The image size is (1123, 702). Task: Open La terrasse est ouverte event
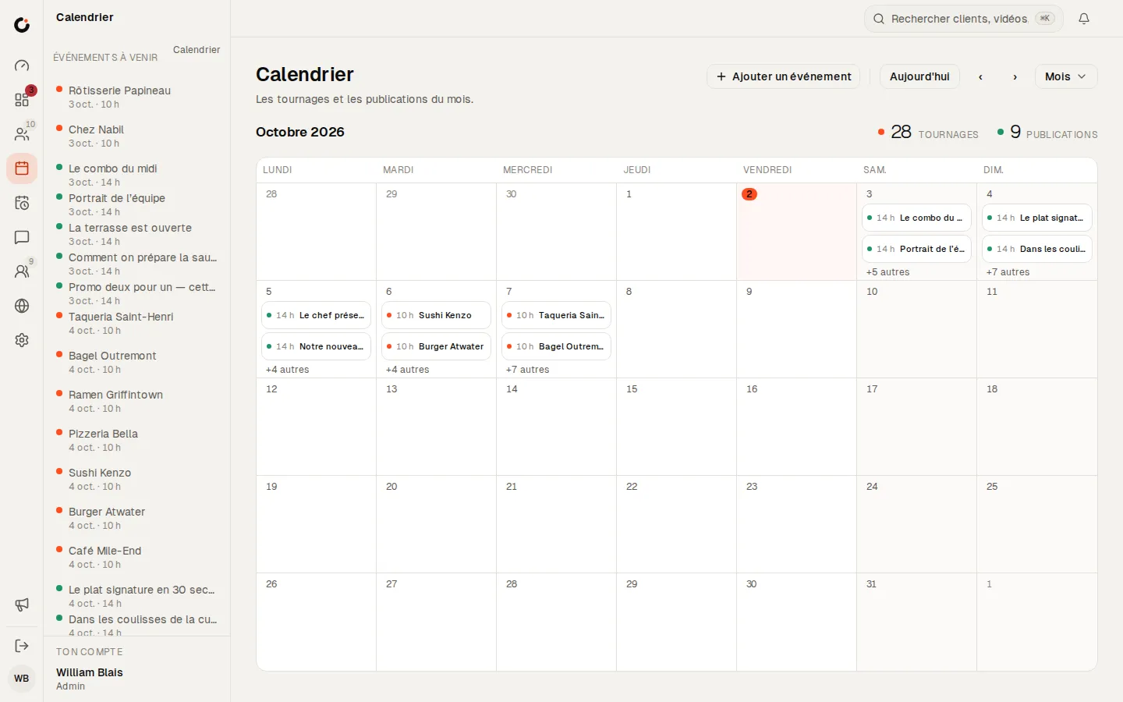click(137, 234)
